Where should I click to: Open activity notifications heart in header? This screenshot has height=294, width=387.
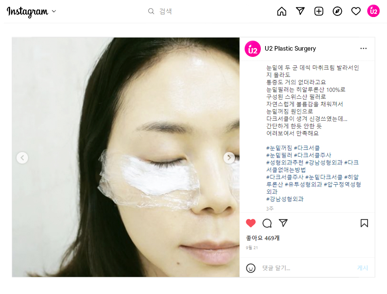pyautogui.click(x=356, y=11)
